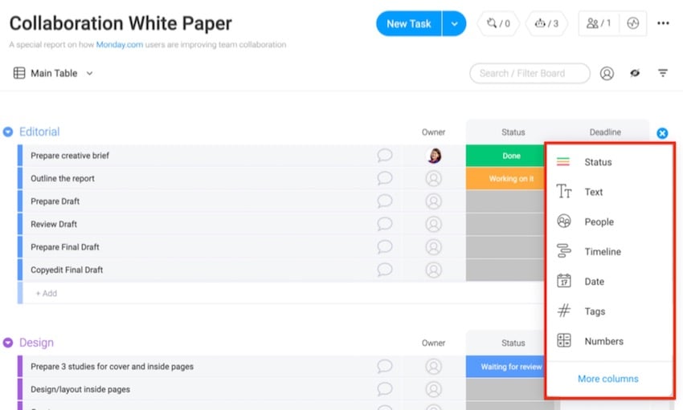Focus the Search / Filter Board field

pos(530,73)
